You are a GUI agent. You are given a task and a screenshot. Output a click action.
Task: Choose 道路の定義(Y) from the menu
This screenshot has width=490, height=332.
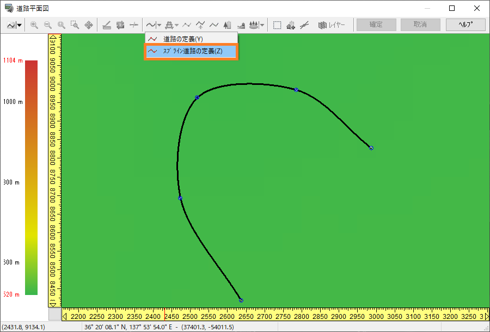[x=191, y=39]
